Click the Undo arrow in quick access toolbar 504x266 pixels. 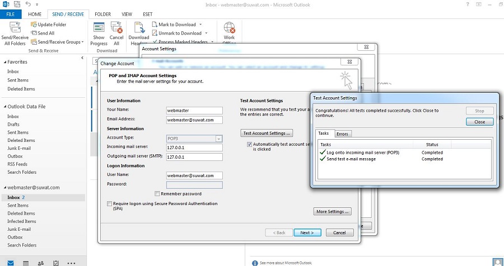point(27,4)
